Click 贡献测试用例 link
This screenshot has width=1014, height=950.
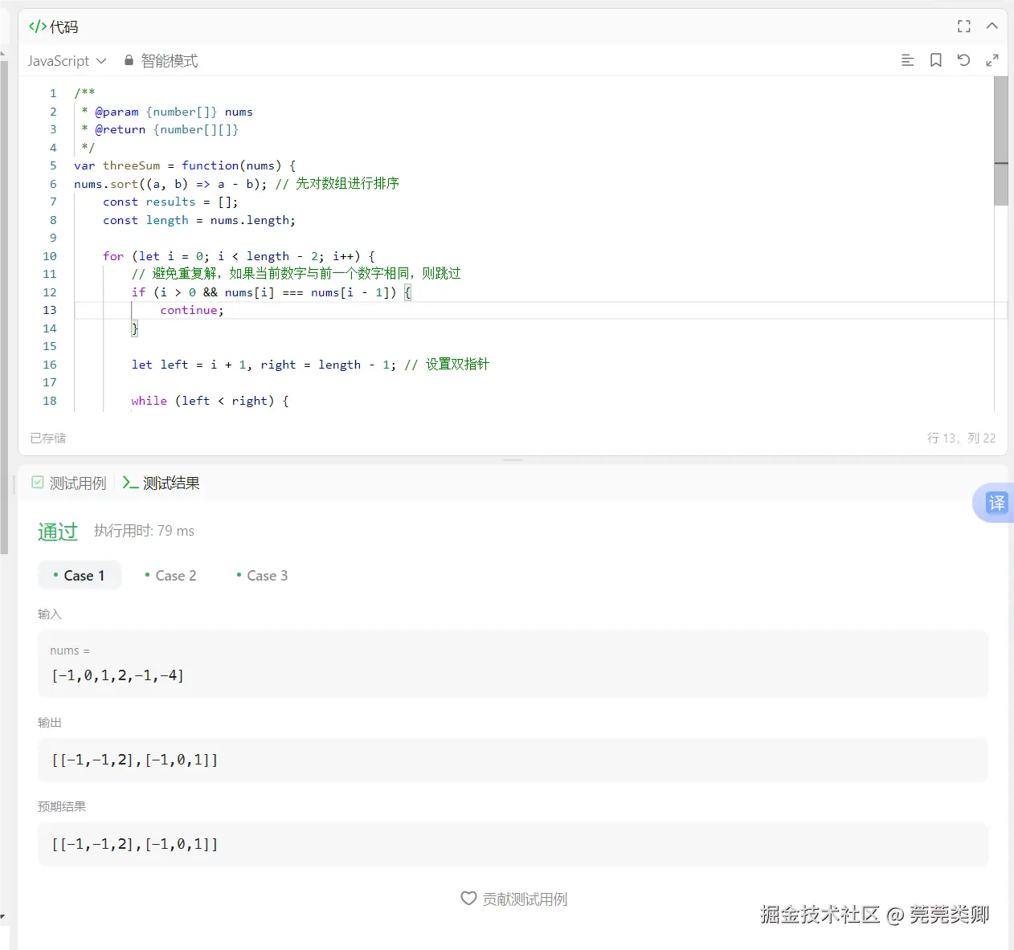click(x=525, y=899)
